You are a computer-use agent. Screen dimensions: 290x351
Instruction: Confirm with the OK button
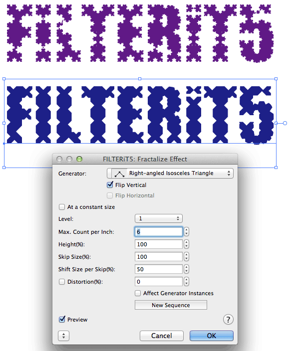click(212, 336)
